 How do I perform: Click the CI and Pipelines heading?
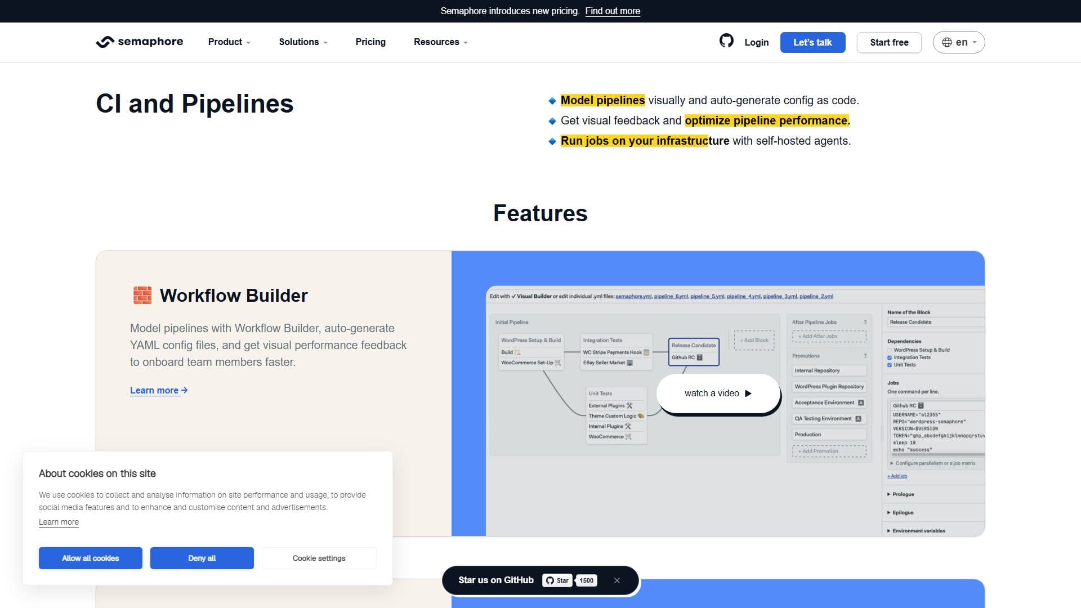coord(195,104)
